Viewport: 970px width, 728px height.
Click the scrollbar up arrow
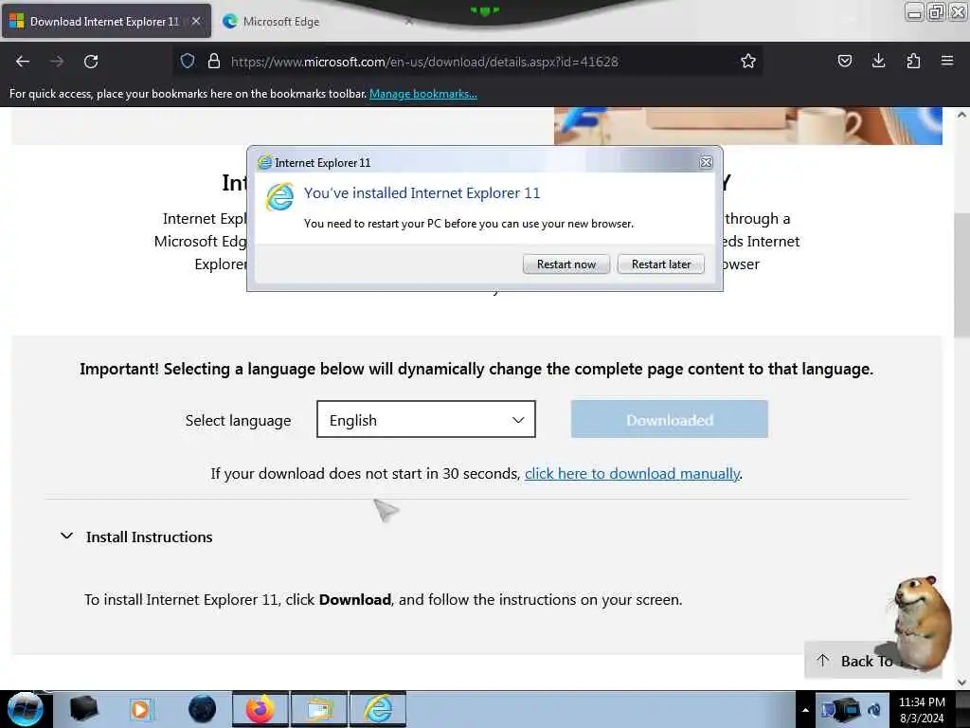pyautogui.click(x=961, y=115)
